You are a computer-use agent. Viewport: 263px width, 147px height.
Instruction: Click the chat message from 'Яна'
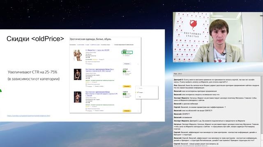click(x=217, y=87)
